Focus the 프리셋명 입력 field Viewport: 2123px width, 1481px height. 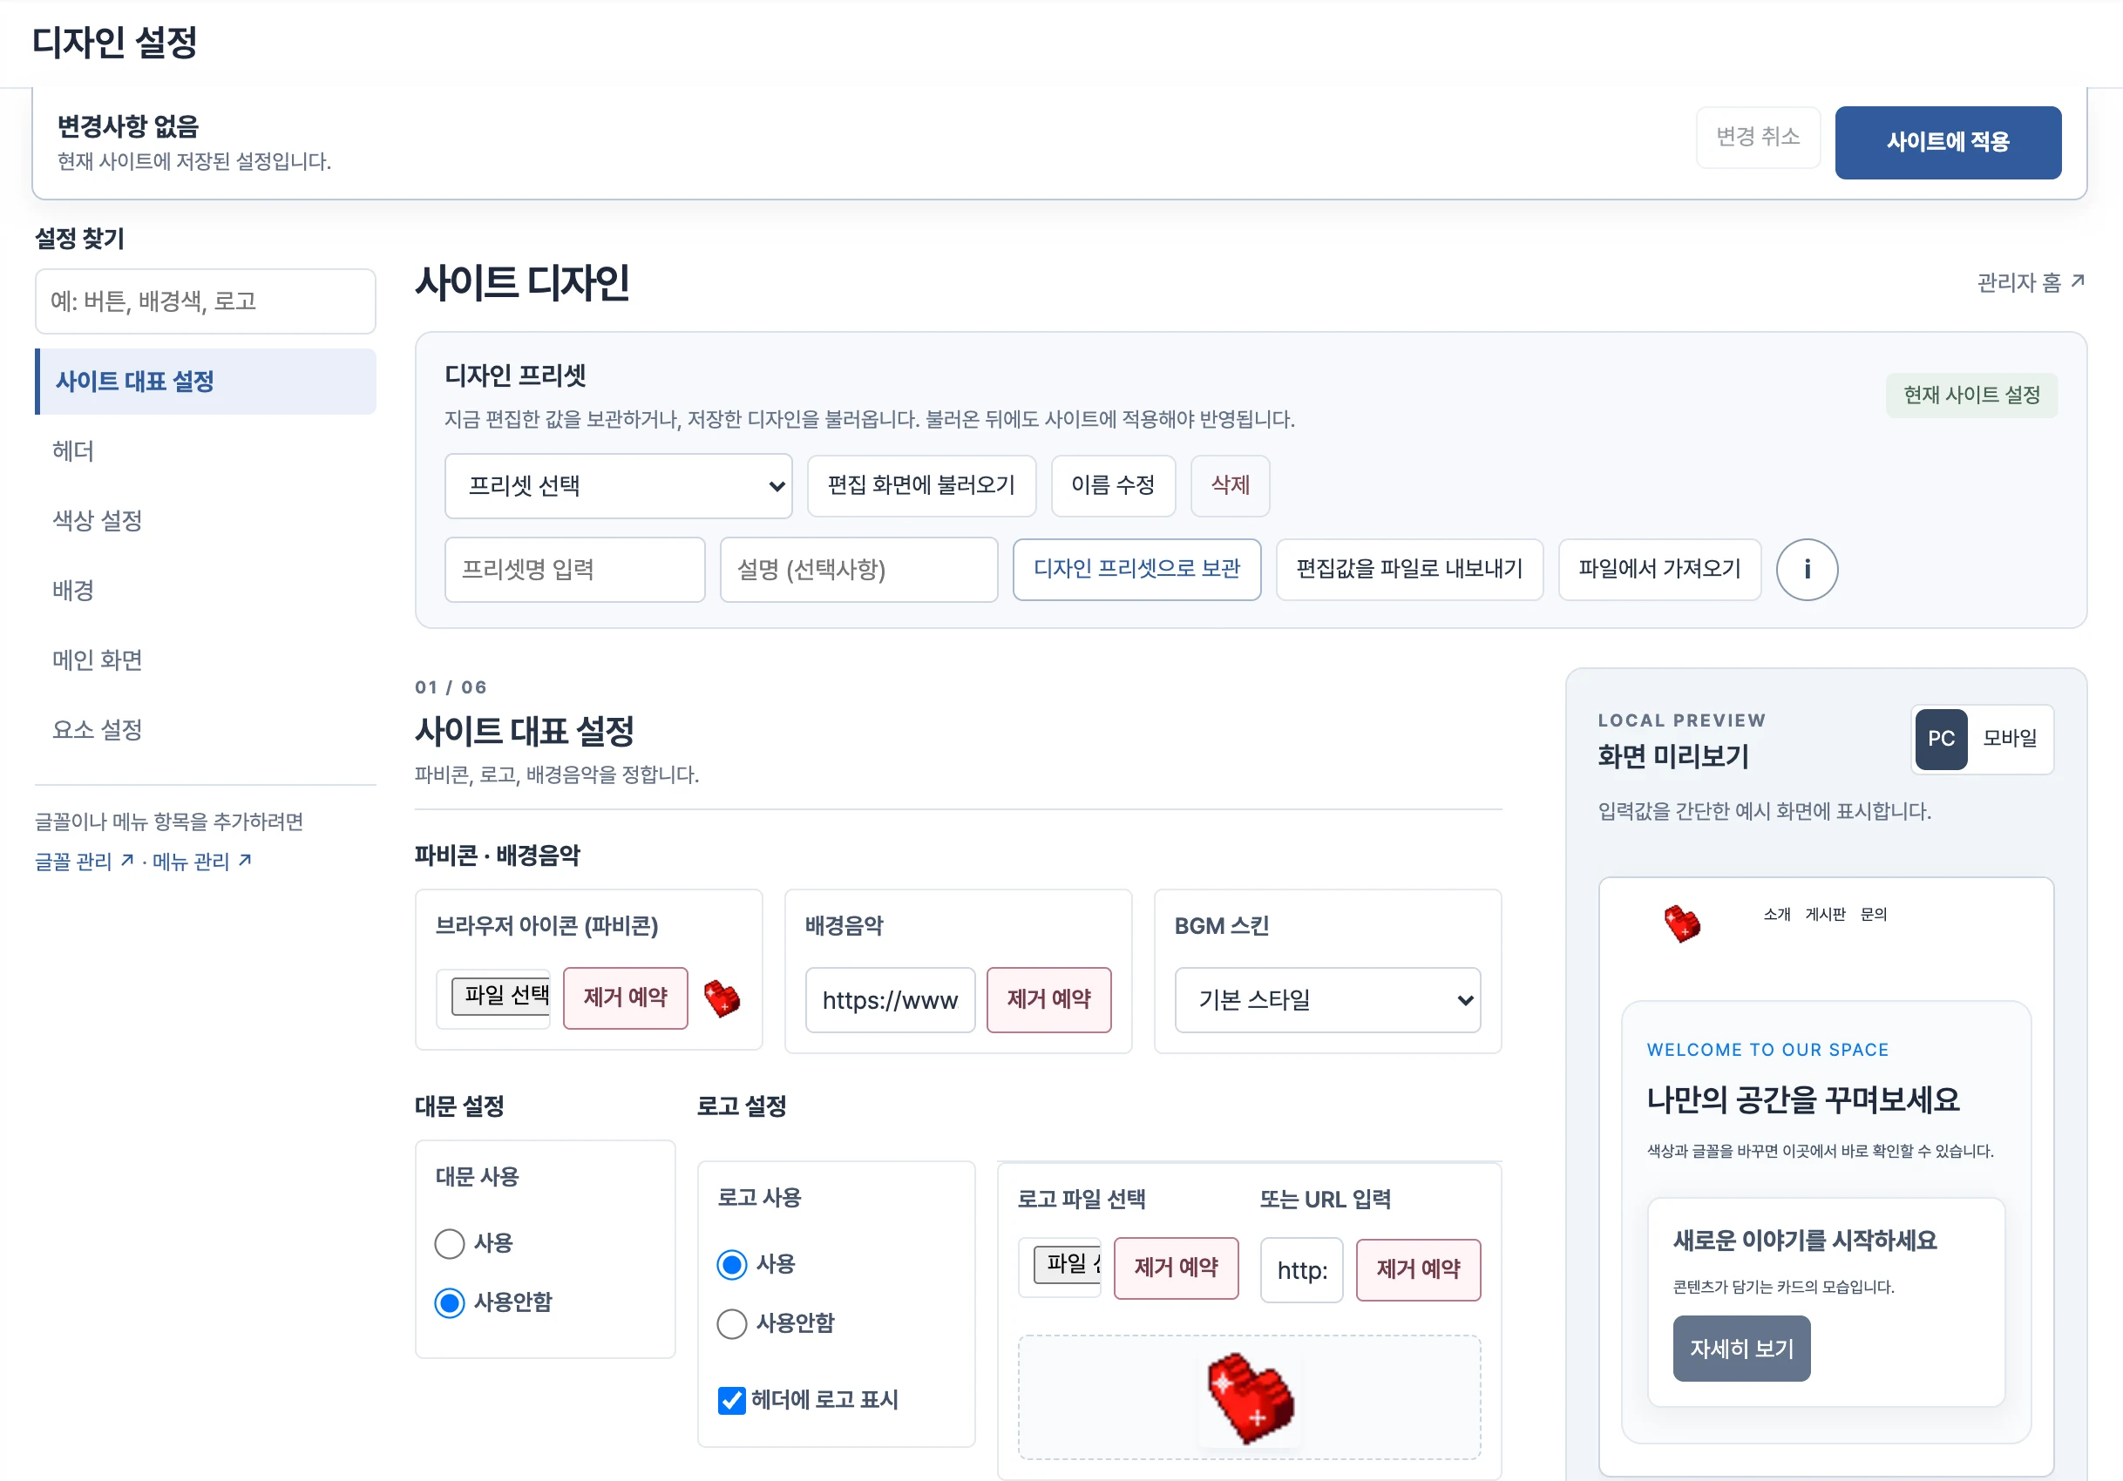574,570
